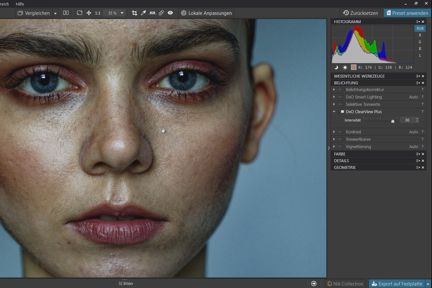Viewport: 432px width, 288px height.
Task: Toggle the Vignettierung switch
Action: tap(341, 147)
